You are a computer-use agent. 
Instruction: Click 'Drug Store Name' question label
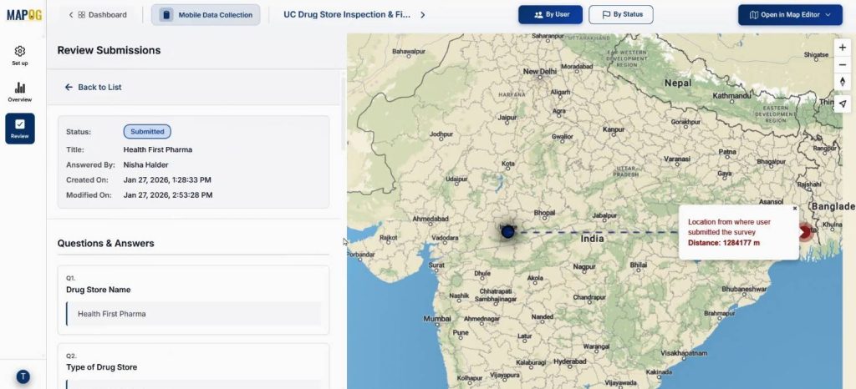[99, 290]
